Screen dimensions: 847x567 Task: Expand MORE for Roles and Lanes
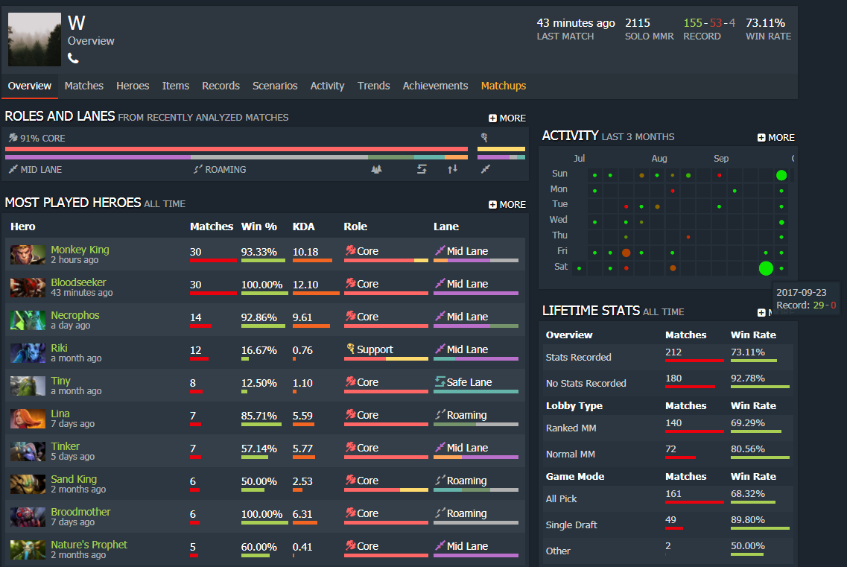pos(507,118)
